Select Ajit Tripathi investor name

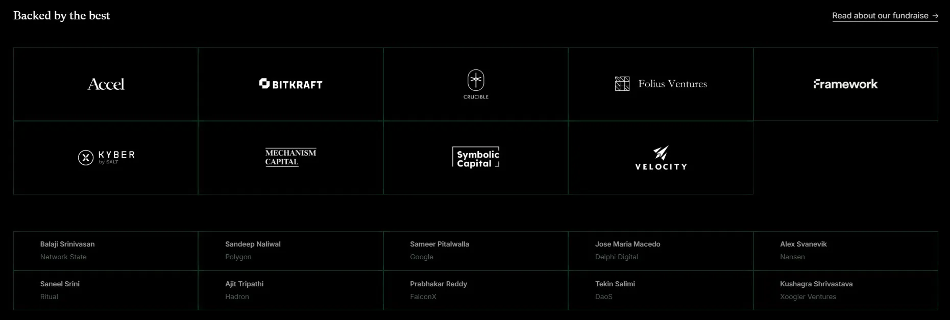pos(245,284)
